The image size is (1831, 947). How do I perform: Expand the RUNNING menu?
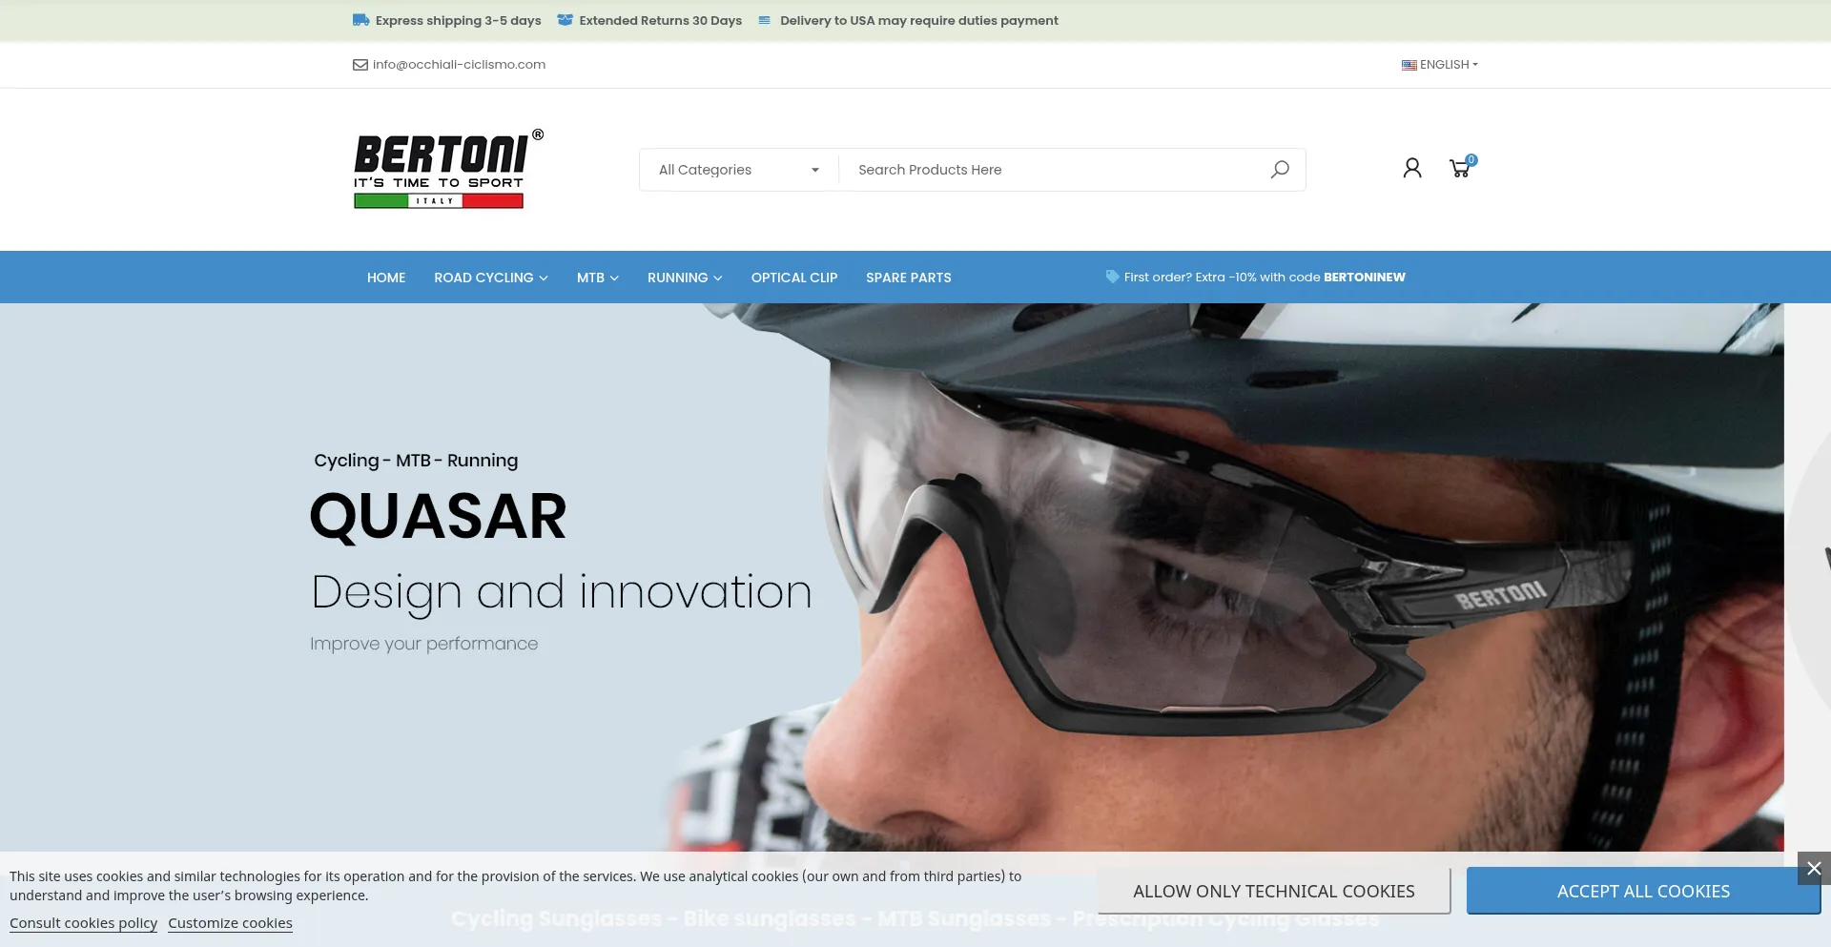[x=685, y=278]
